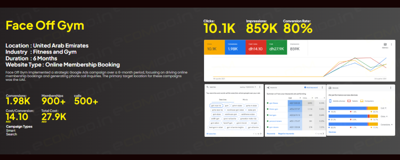Select the 'gym near me' search chip
400x160 pixels.
pyautogui.click(x=216, y=106)
